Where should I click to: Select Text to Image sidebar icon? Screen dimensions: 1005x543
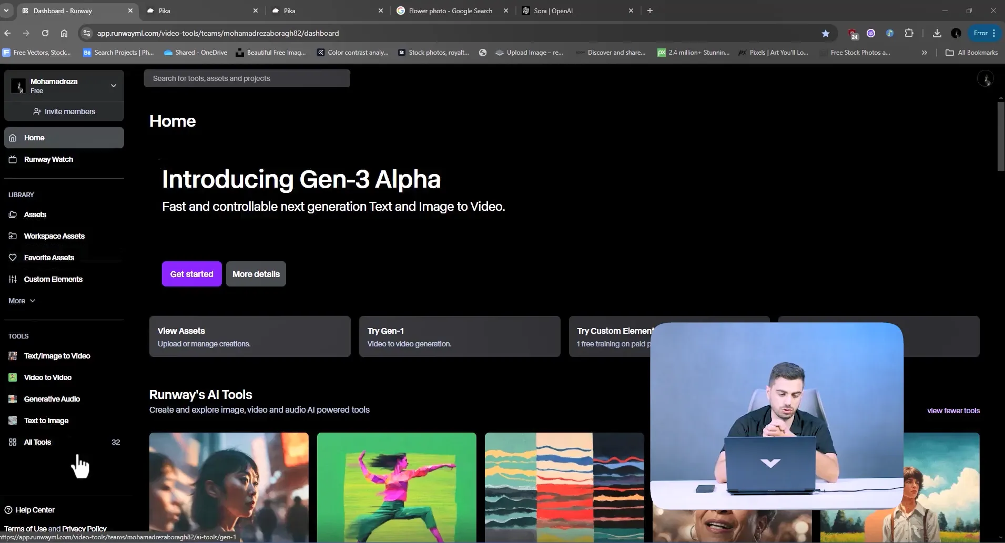point(13,421)
